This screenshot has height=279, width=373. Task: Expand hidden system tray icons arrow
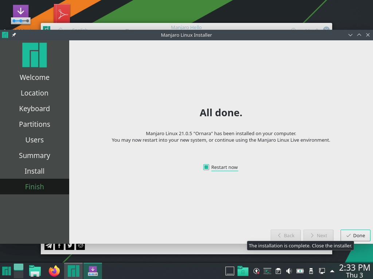pos(332,271)
